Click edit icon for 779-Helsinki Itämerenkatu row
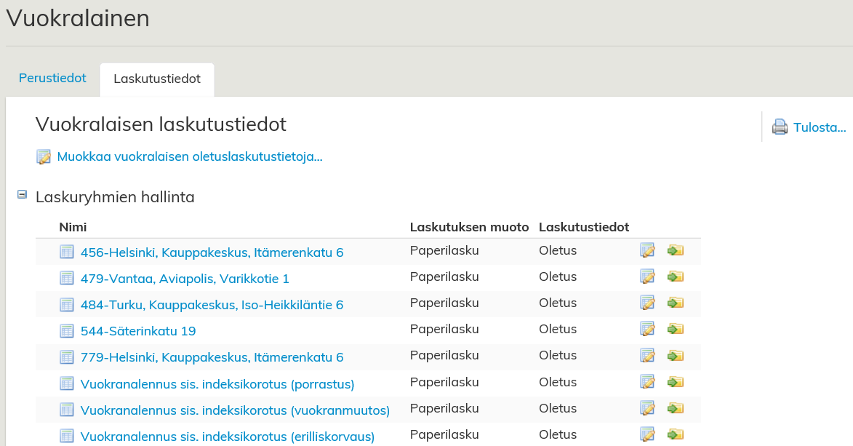853x446 pixels. click(x=647, y=356)
